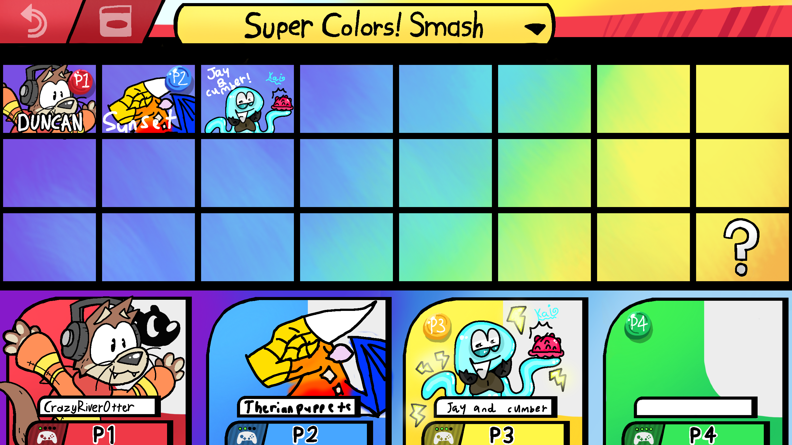Screen dimensions: 792x445
Task: Select the Jay & cumber character tile
Action: tap(247, 99)
